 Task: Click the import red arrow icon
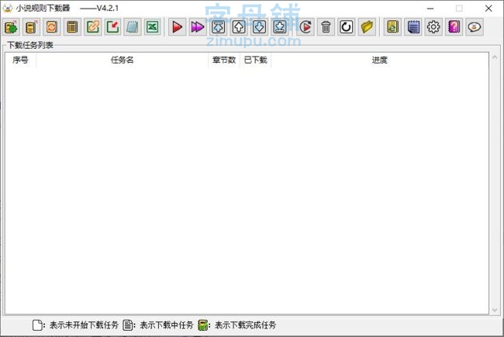point(112,27)
